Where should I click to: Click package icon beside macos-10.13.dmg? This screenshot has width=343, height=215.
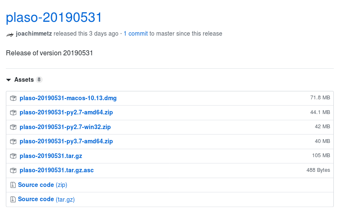(x=13, y=98)
